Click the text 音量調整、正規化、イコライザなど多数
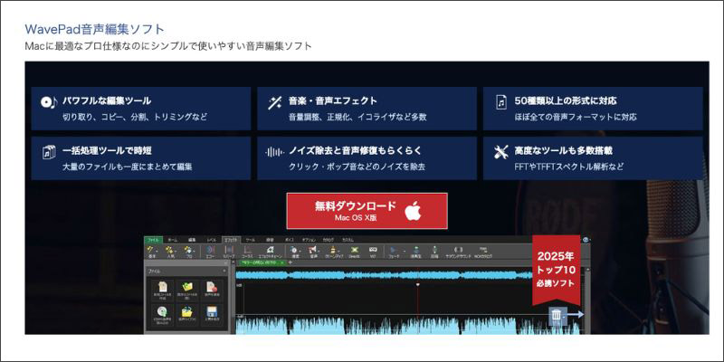724x362 pixels. click(357, 118)
